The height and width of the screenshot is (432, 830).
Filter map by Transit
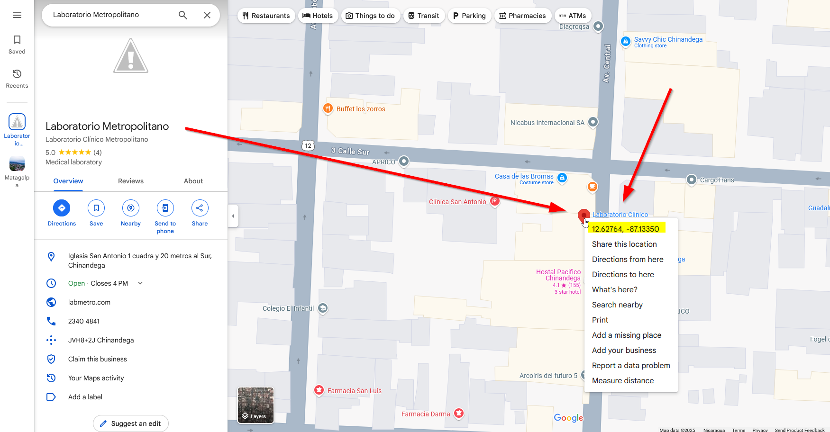click(424, 16)
